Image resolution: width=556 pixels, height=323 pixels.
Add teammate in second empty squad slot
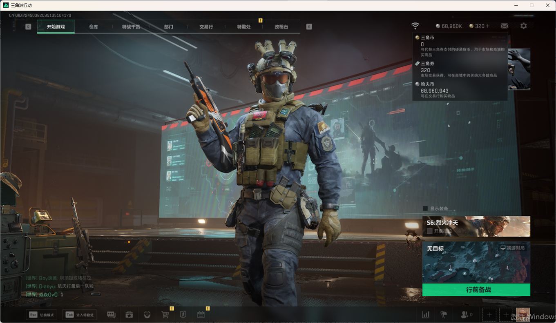(x=506, y=314)
